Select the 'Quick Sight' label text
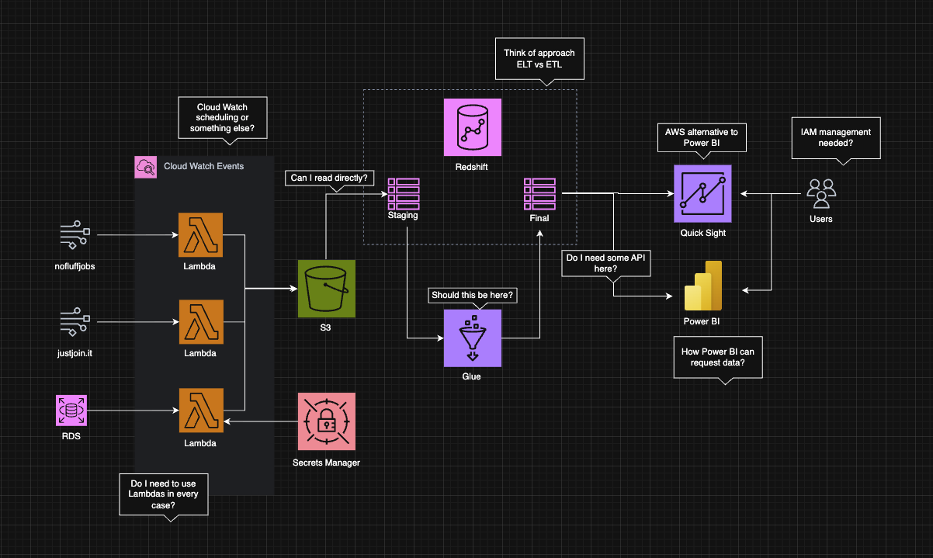933x558 pixels. coord(702,233)
